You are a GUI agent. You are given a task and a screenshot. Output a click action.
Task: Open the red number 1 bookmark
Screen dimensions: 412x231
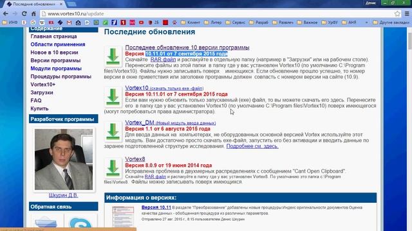tap(123, 22)
